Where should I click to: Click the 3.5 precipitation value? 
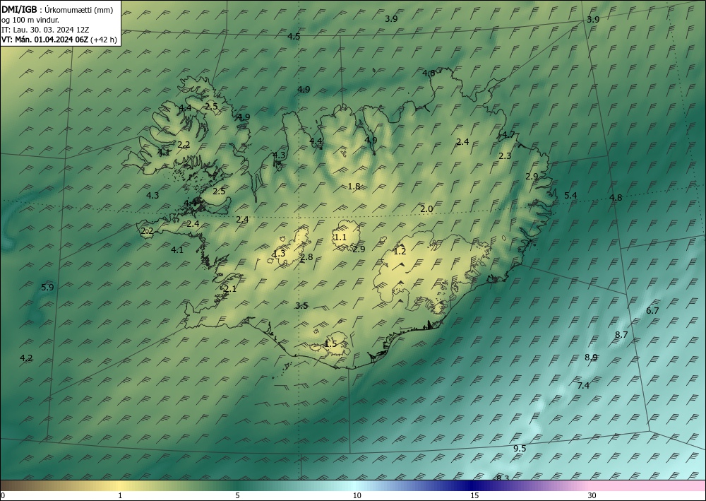[301, 305]
